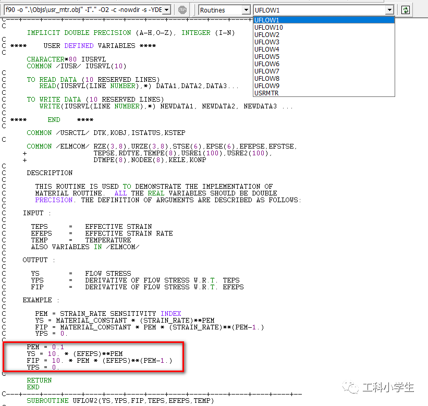Select UFLOW9 in the routine list

pos(324,85)
